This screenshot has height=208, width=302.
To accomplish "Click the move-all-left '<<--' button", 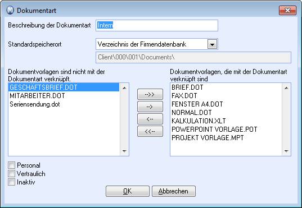I will tap(150, 131).
